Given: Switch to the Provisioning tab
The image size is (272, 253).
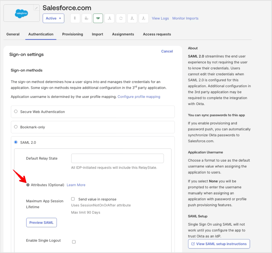Looking at the screenshot, I should pyautogui.click(x=73, y=34).
